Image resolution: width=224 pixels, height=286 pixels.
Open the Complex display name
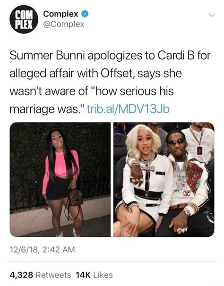pyautogui.click(x=61, y=14)
